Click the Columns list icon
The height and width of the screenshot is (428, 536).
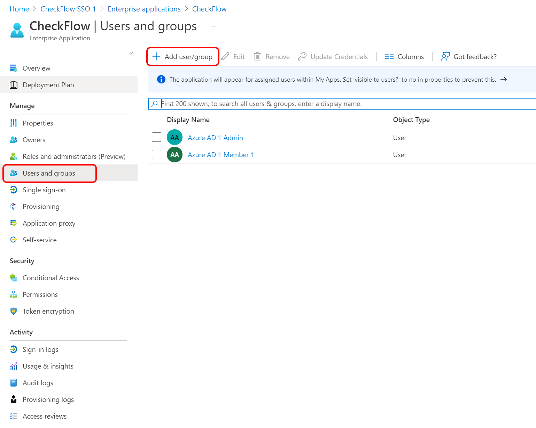(x=389, y=57)
